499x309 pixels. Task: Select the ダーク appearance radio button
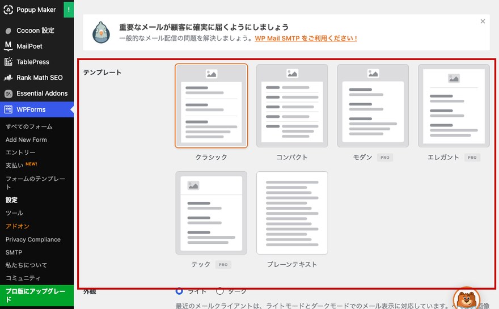(219, 291)
